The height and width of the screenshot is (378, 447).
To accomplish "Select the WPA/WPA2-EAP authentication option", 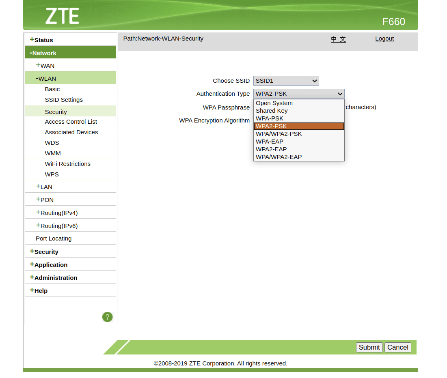I will (299, 157).
